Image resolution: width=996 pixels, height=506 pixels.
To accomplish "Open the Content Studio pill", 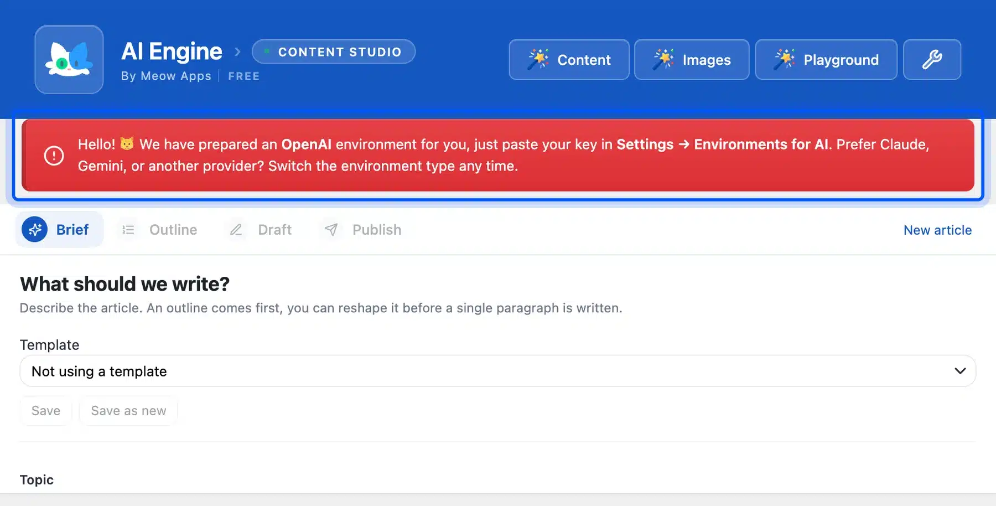I will pyautogui.click(x=334, y=51).
